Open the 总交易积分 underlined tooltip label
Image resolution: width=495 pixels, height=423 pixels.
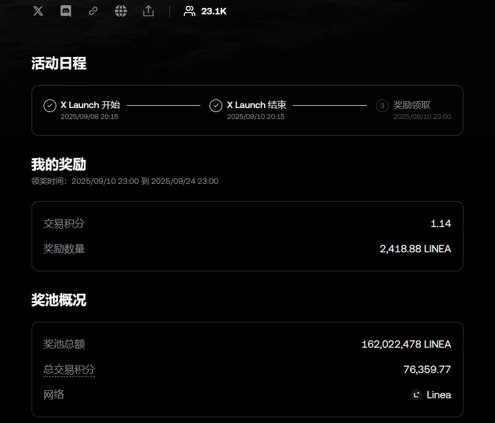(69, 370)
